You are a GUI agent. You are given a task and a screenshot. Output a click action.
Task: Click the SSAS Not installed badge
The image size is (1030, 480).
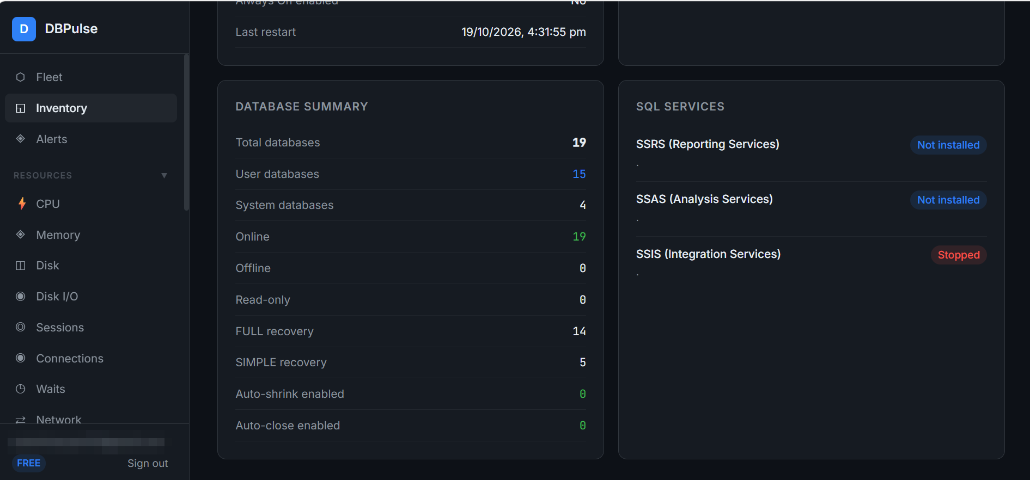coord(948,200)
